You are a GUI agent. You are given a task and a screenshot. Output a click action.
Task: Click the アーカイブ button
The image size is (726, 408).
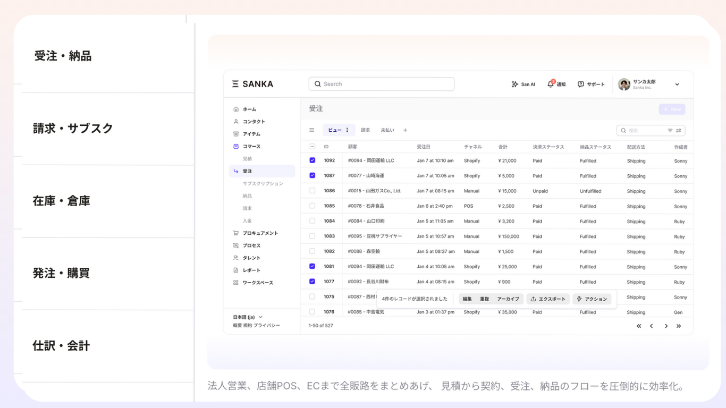pos(508,299)
